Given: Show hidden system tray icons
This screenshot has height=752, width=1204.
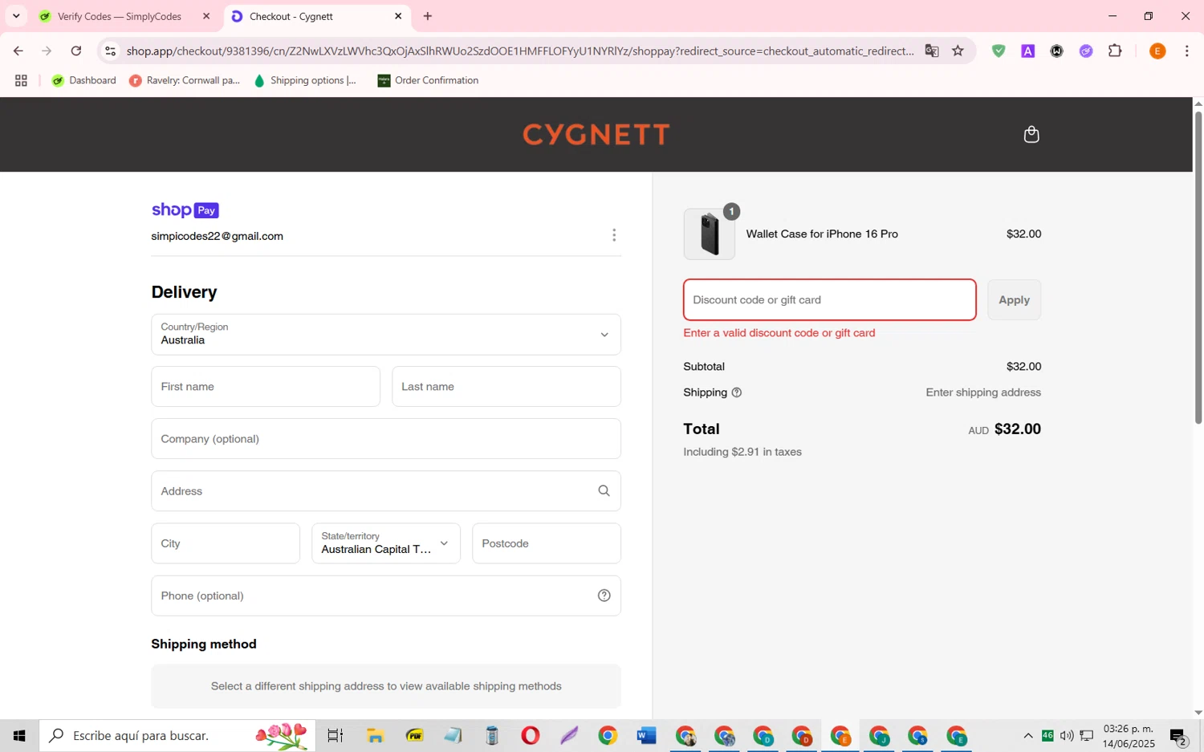Looking at the screenshot, I should point(1028,736).
